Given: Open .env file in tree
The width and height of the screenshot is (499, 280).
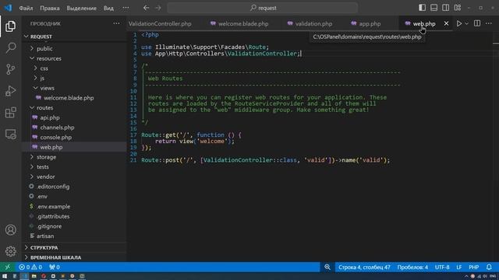Looking at the screenshot, I should (x=42, y=196).
